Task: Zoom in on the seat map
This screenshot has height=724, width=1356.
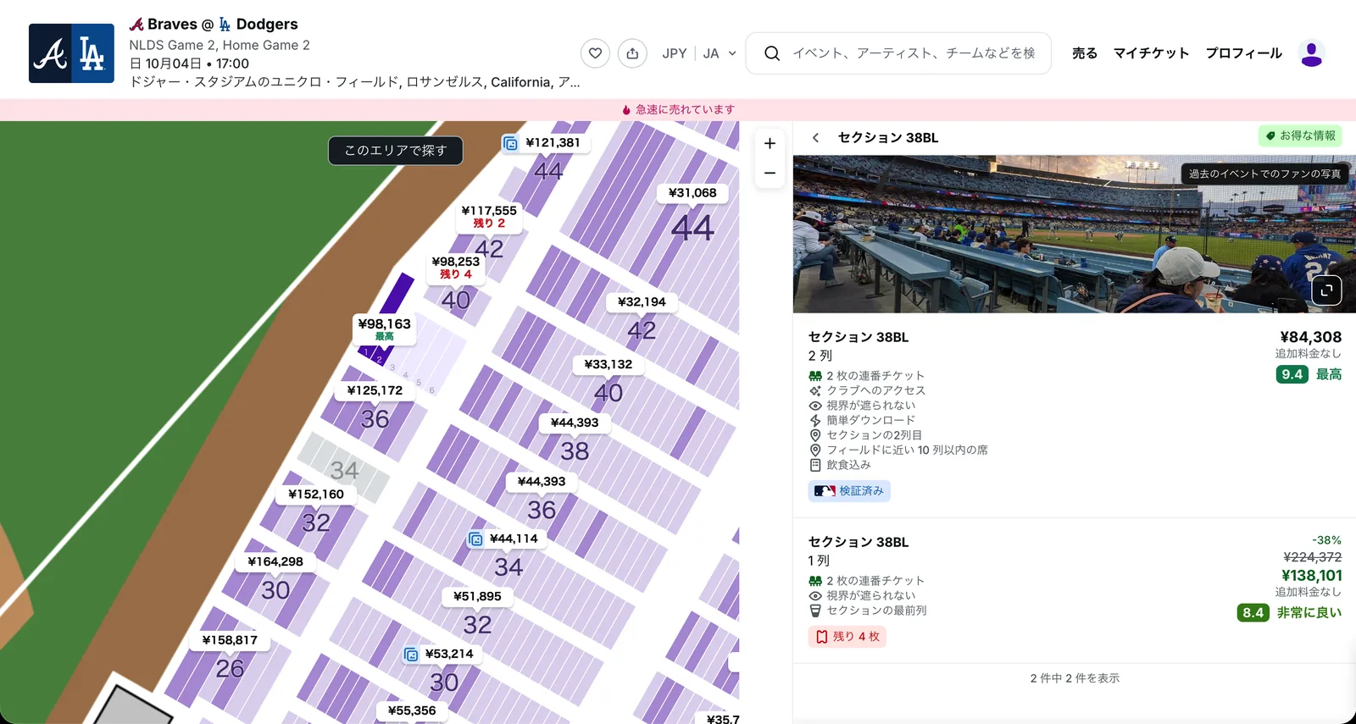Action: point(770,143)
